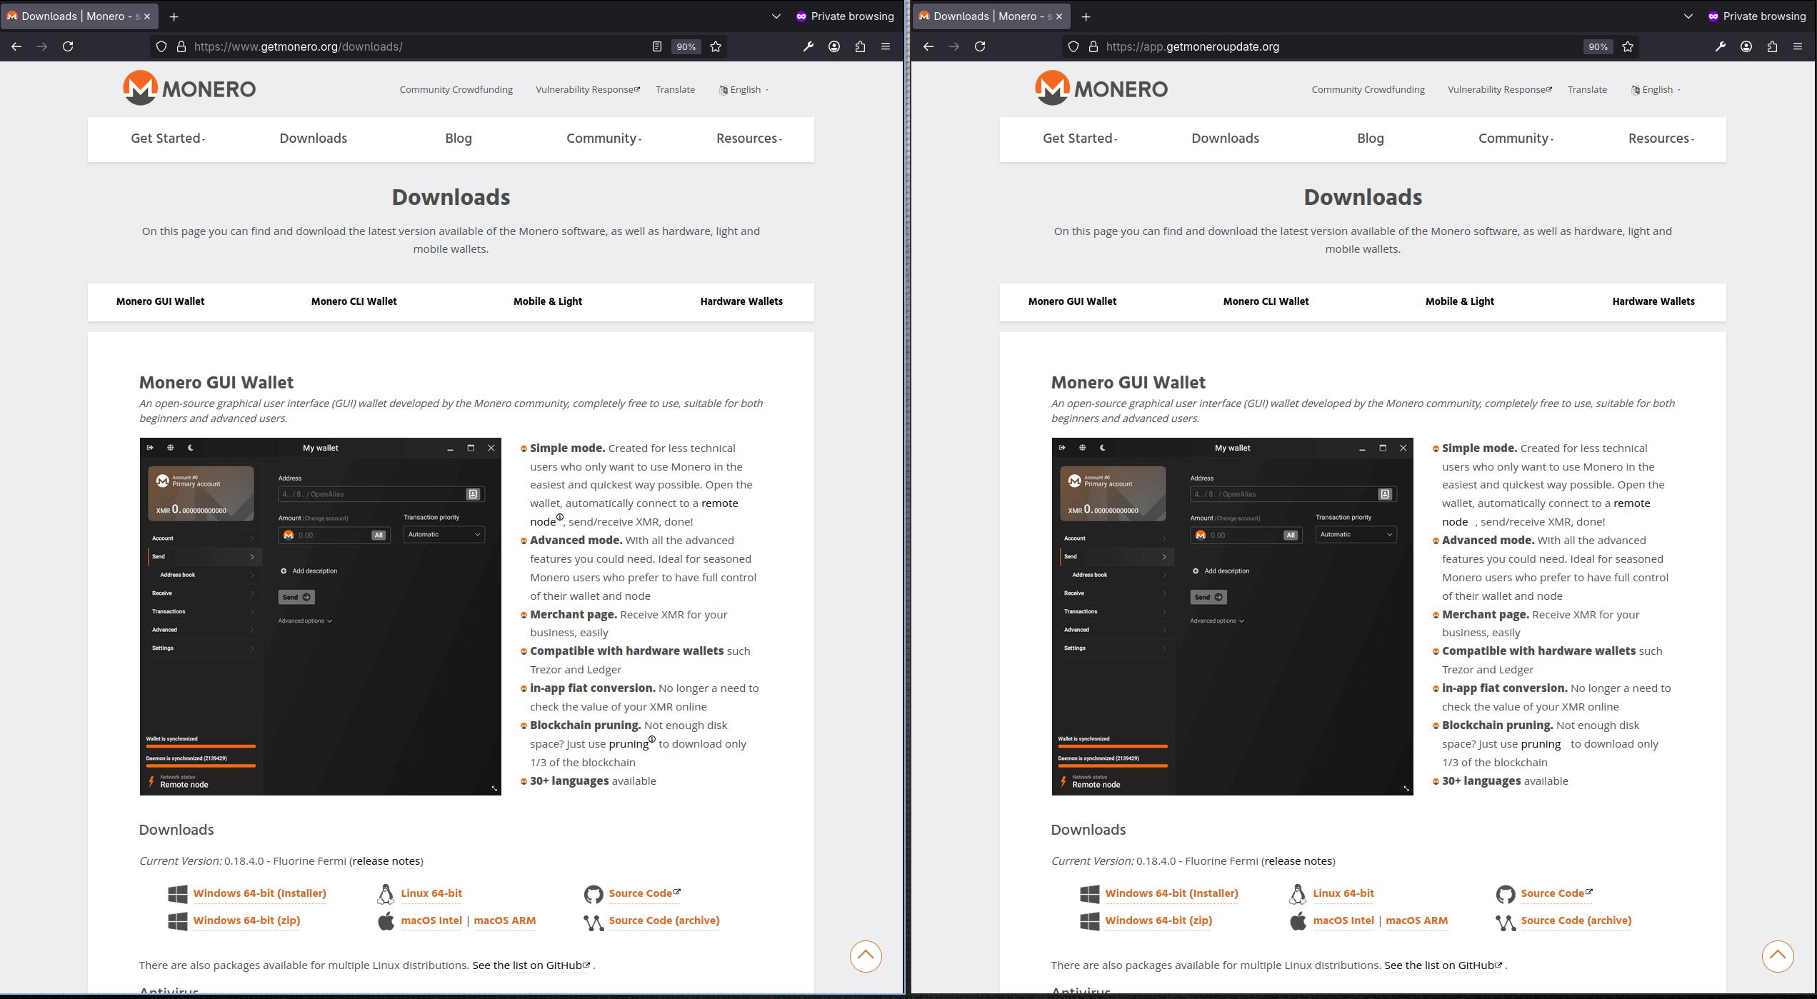
Task: Expand Resources dropdown on the right page
Action: (x=1661, y=139)
